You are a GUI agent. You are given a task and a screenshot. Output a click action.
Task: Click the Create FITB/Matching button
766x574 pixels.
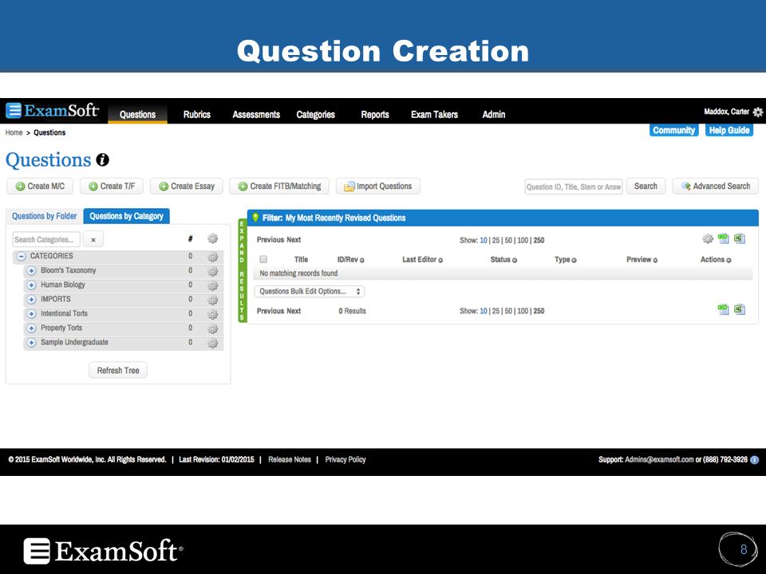point(279,187)
